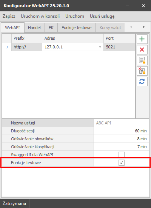Click the green plus add address icon
Viewport: 151px width, 208px height.
coord(142,39)
